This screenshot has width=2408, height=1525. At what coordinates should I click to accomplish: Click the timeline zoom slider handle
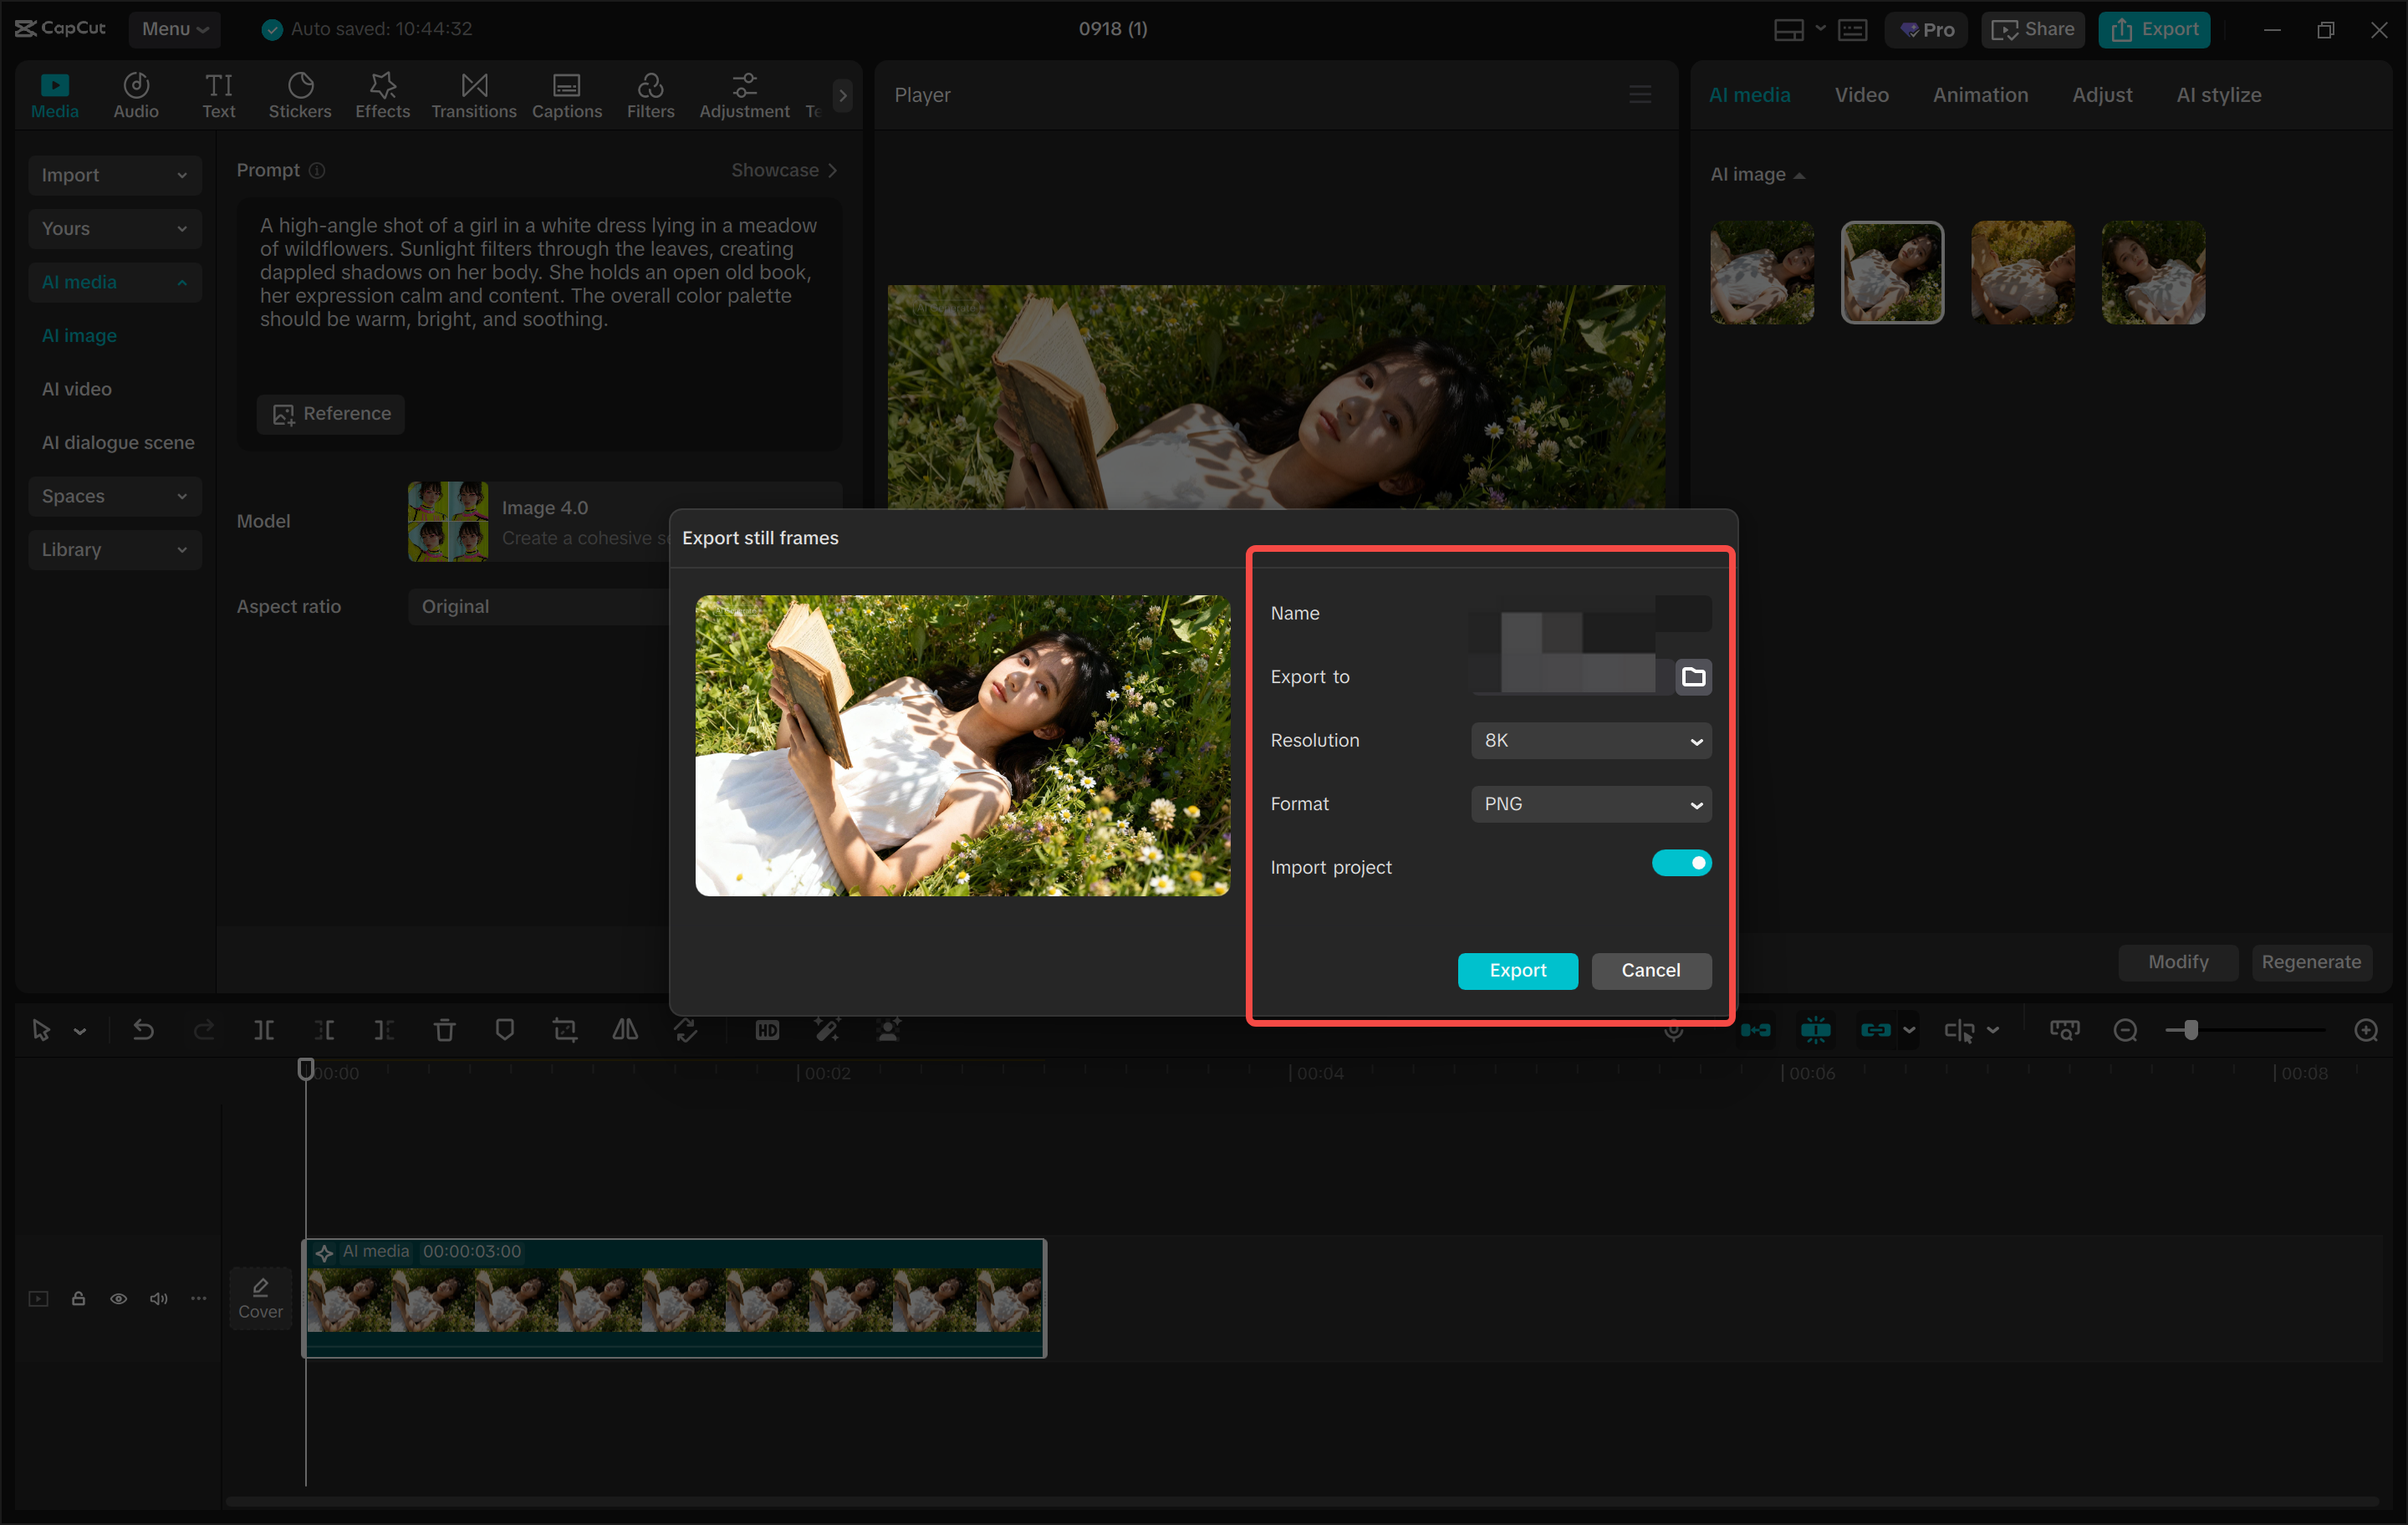point(2190,1030)
